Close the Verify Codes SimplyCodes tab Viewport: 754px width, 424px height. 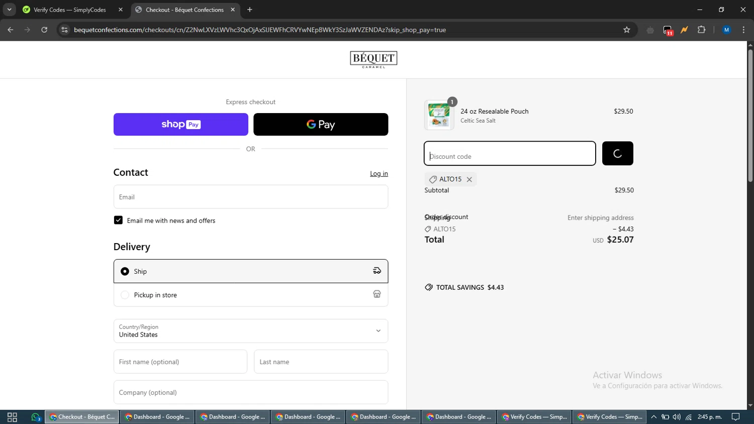121,10
